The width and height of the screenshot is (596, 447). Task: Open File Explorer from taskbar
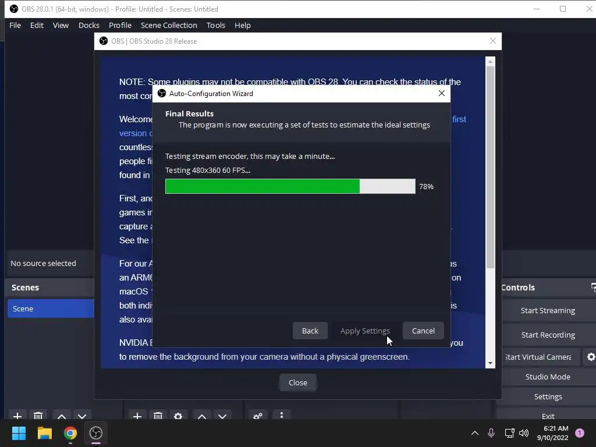click(x=44, y=433)
